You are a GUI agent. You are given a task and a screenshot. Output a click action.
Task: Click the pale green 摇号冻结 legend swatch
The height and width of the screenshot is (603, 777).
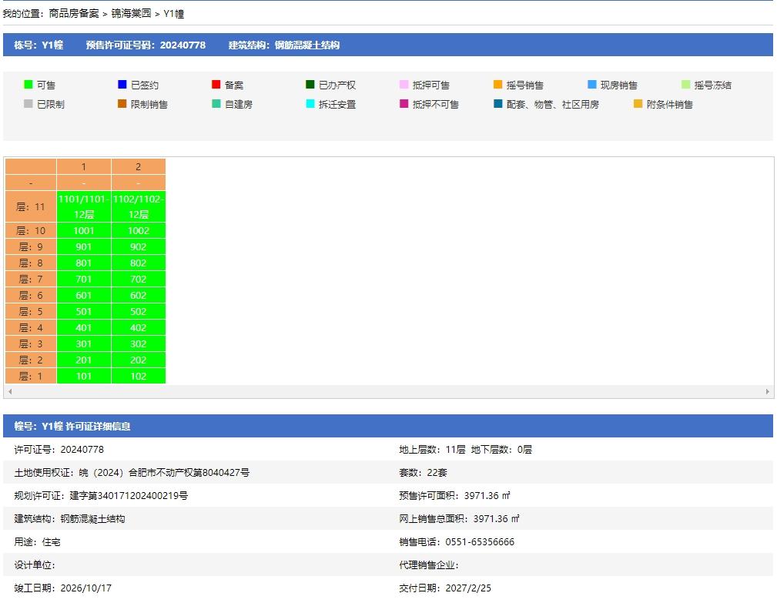point(685,85)
